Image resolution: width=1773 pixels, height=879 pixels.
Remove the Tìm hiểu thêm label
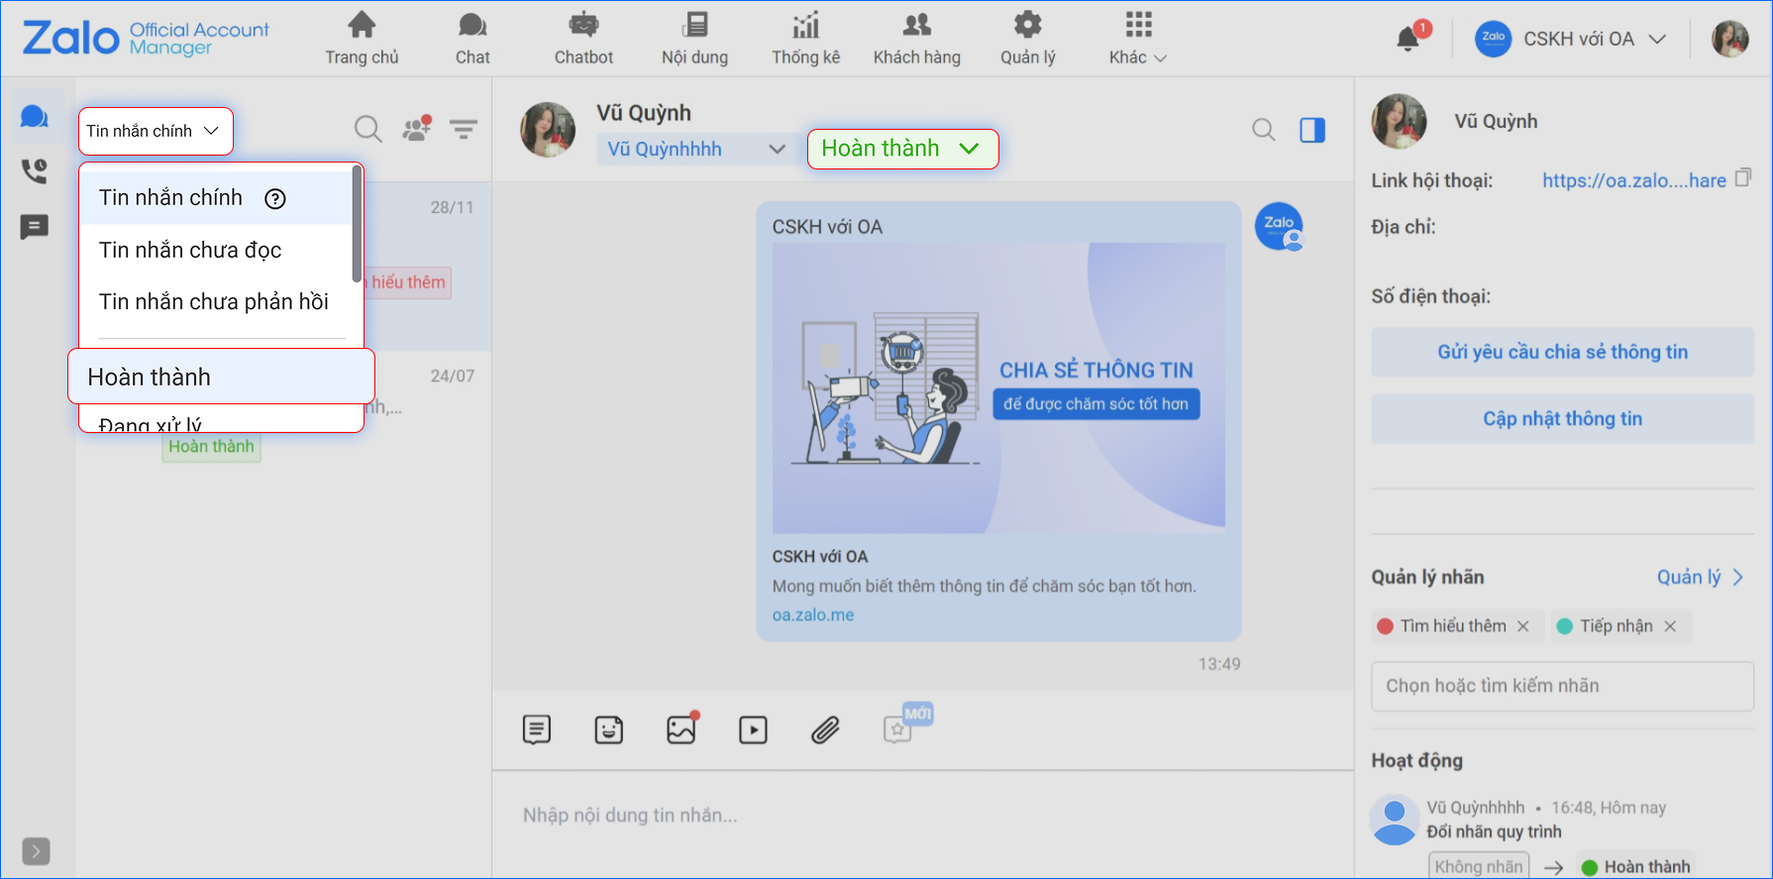(x=1523, y=626)
